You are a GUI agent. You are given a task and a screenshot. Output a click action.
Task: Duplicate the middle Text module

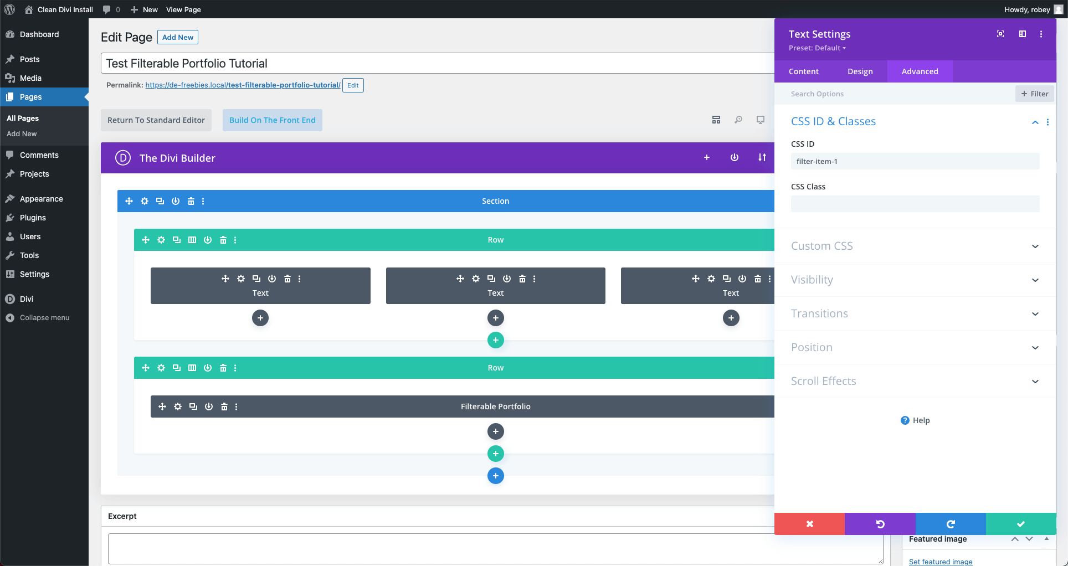(491, 279)
